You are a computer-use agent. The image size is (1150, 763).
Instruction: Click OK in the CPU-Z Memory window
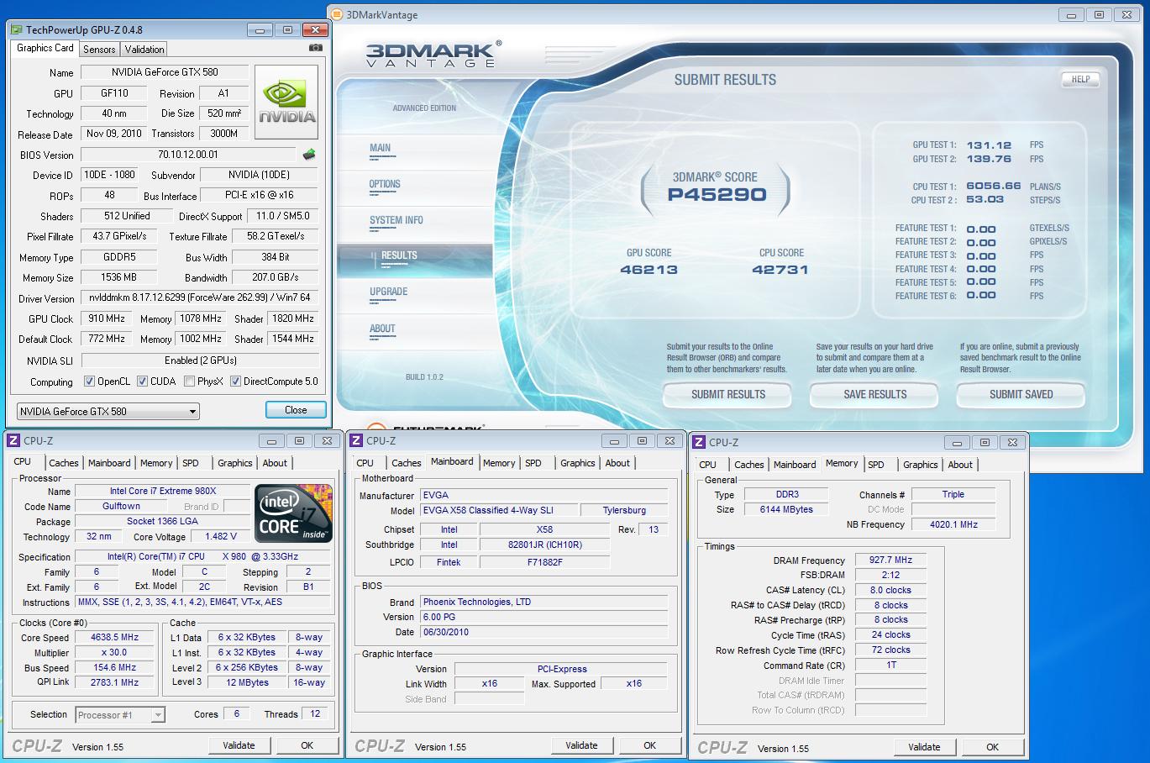click(992, 747)
